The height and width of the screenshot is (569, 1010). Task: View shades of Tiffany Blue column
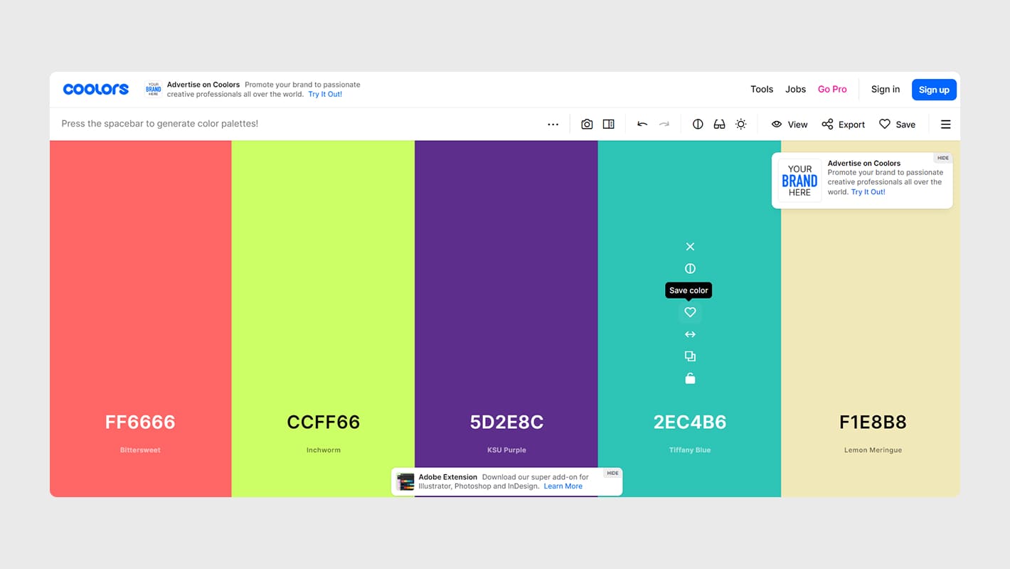click(690, 269)
